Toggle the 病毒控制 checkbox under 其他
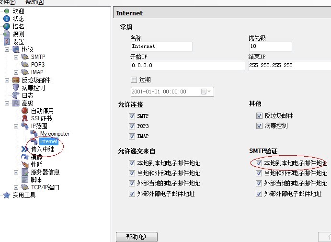331x242 pixels. tap(259, 126)
